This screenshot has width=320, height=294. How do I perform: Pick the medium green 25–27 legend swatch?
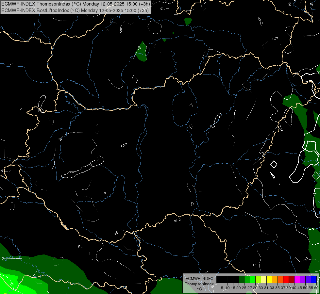247,279
